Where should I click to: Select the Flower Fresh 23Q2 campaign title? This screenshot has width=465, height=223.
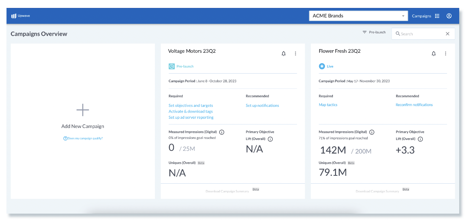pyautogui.click(x=340, y=51)
